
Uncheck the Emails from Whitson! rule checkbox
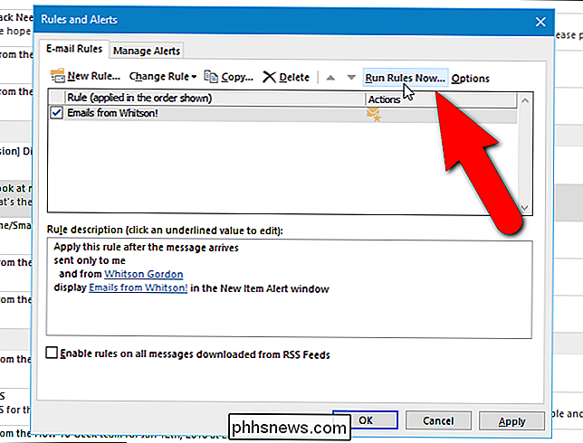tap(56, 114)
